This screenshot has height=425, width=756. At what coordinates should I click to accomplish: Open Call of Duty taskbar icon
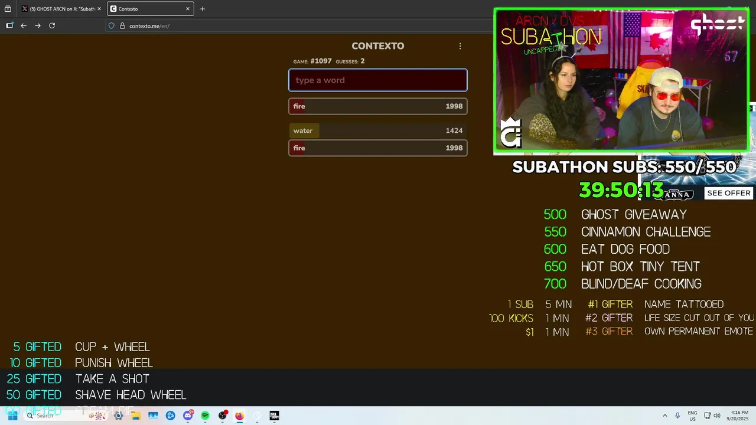274,416
